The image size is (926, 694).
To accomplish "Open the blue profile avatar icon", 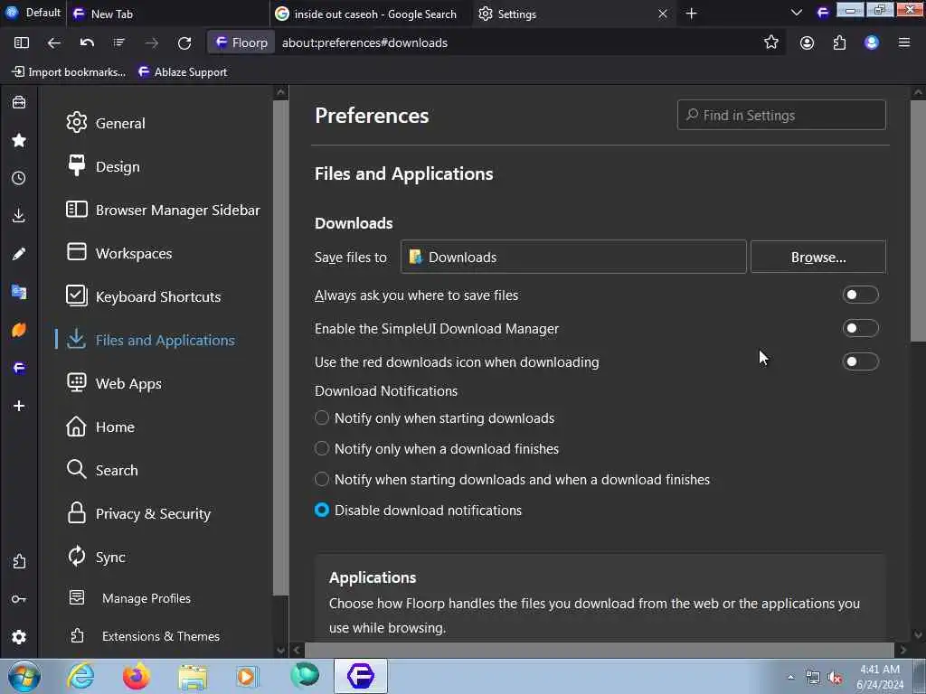I will tap(872, 42).
